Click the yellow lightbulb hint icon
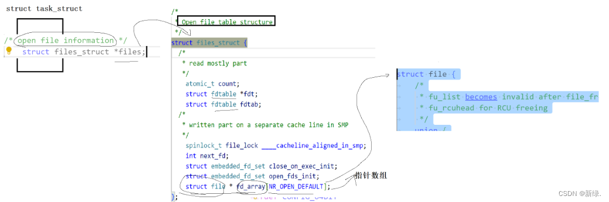 click(x=9, y=51)
